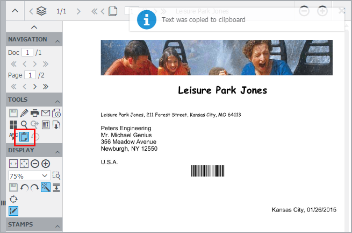This screenshot has height=233, width=352.
Task: Open the search magnifier tool
Action: tap(24, 125)
